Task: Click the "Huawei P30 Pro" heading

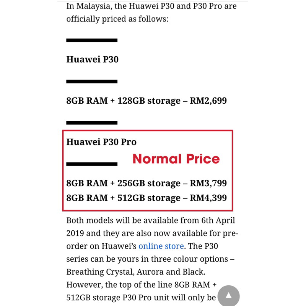Action: click(x=101, y=142)
